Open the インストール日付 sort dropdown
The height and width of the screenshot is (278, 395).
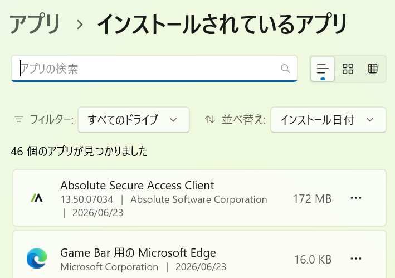coord(328,120)
